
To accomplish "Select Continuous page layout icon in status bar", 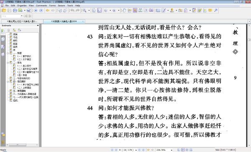I will tap(183, 150).
